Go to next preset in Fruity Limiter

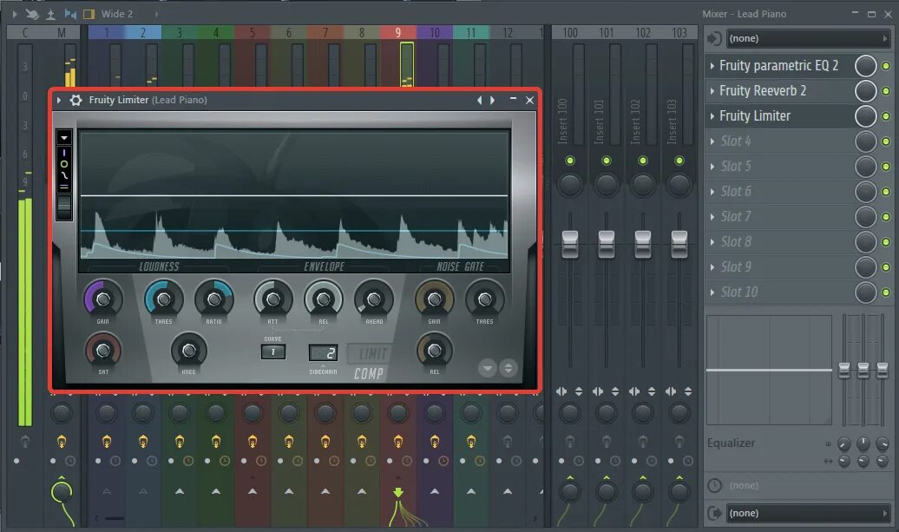493,101
